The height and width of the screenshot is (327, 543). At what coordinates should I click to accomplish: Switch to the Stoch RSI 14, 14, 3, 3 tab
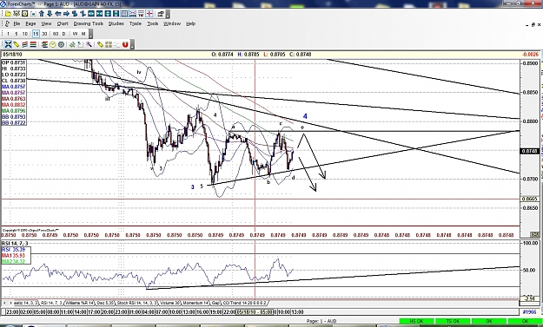[x=136, y=303]
